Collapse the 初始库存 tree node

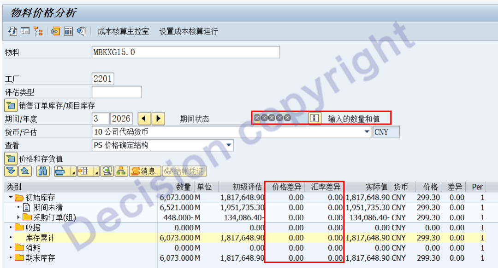[11, 197]
